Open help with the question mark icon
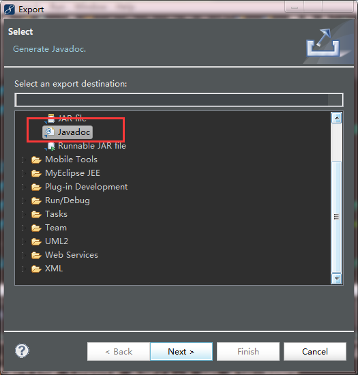Image resolution: width=358 pixels, height=375 pixels. 22,351
